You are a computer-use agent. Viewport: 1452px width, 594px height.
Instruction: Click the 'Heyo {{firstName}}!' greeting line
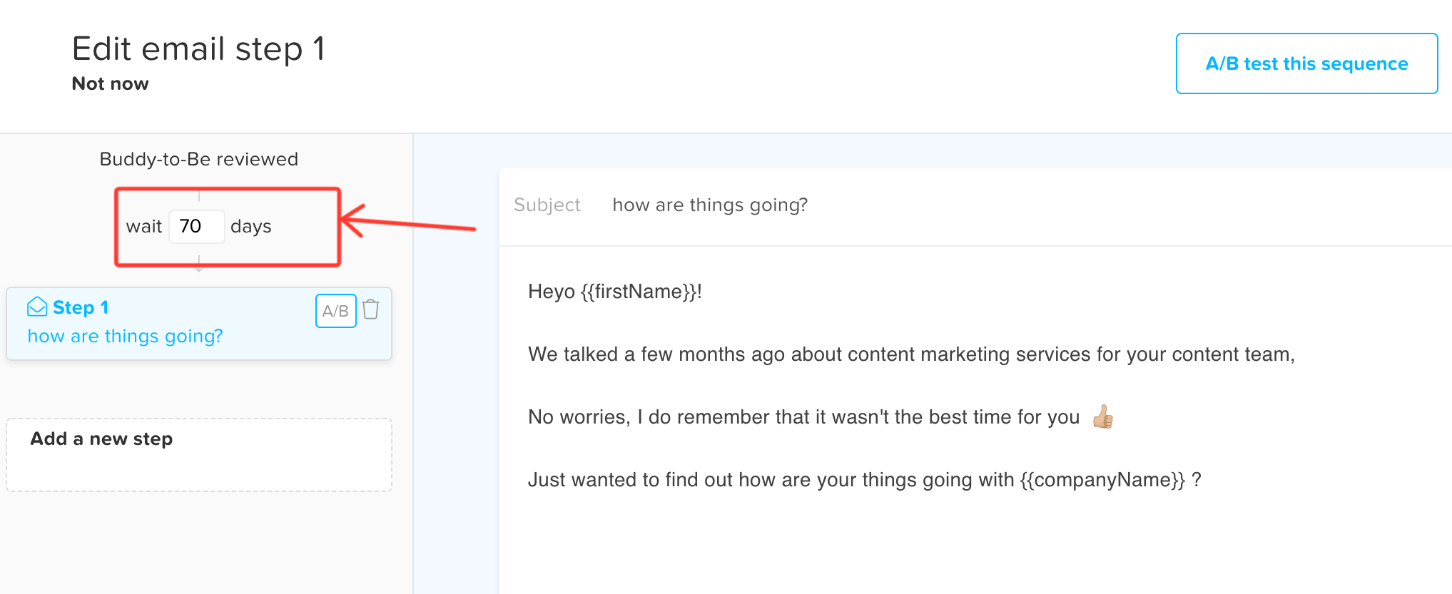614,292
